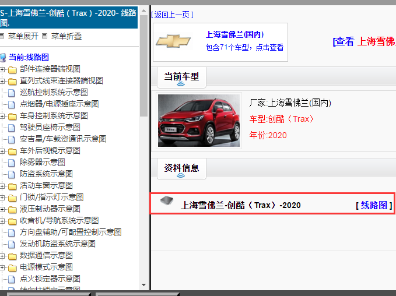Screen dimensions: 396x296
Task: Select the 资料信息 tab
Action: tap(181, 169)
